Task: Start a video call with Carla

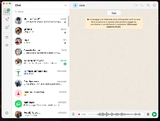Action: click(136, 5)
